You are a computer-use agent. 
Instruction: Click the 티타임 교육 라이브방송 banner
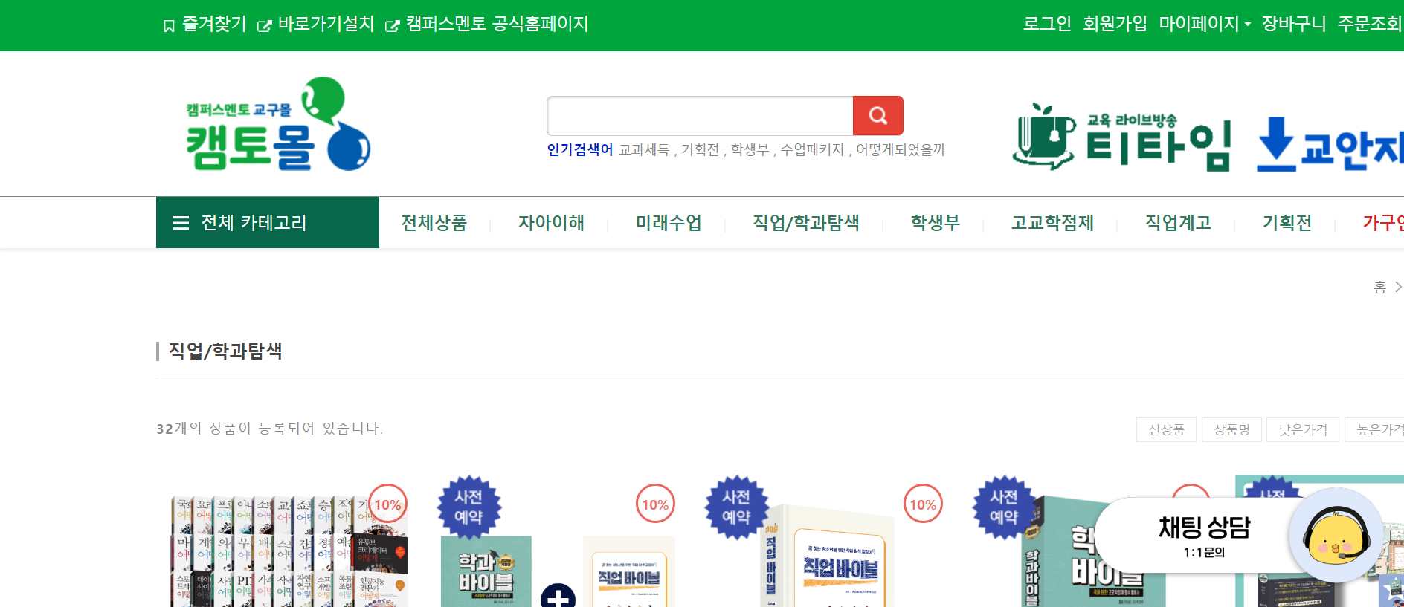pos(1121,137)
